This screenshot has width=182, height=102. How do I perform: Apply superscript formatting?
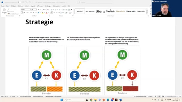36,13
